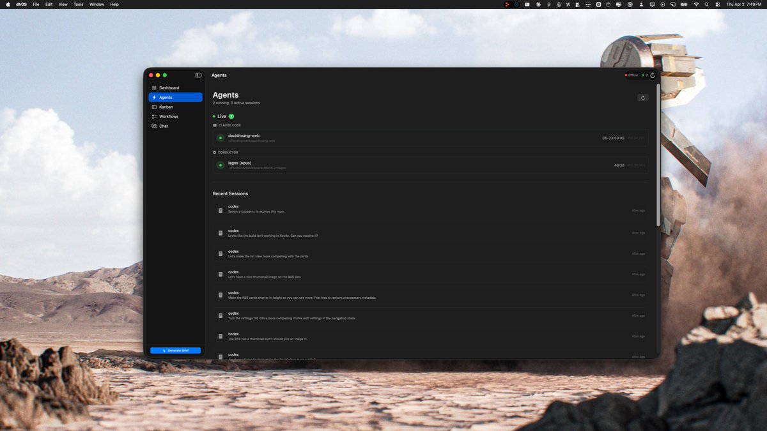Open the Window menu
This screenshot has height=431, width=767.
coord(97,4)
